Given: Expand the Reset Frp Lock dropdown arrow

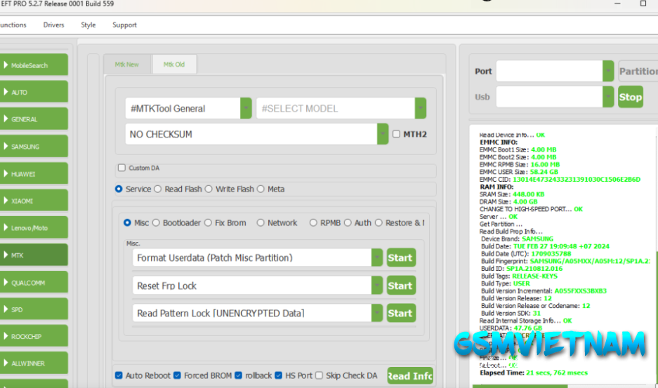Looking at the screenshot, I should (x=377, y=286).
